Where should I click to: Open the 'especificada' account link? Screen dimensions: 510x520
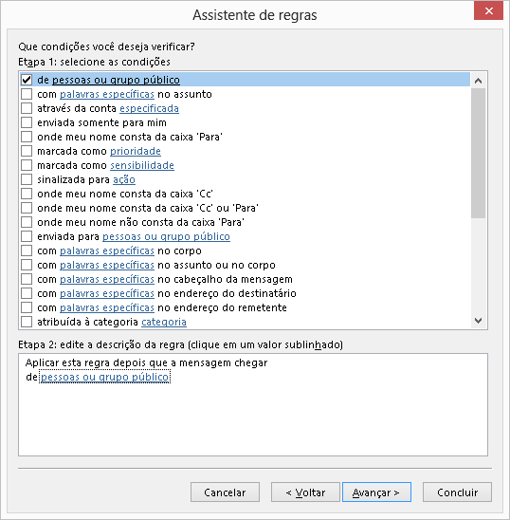coord(149,108)
